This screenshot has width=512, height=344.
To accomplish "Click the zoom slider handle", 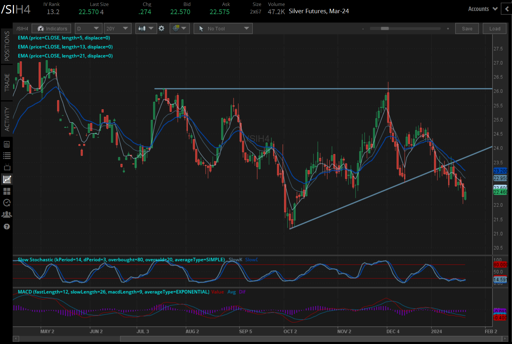I will pyautogui.click(x=385, y=29).
